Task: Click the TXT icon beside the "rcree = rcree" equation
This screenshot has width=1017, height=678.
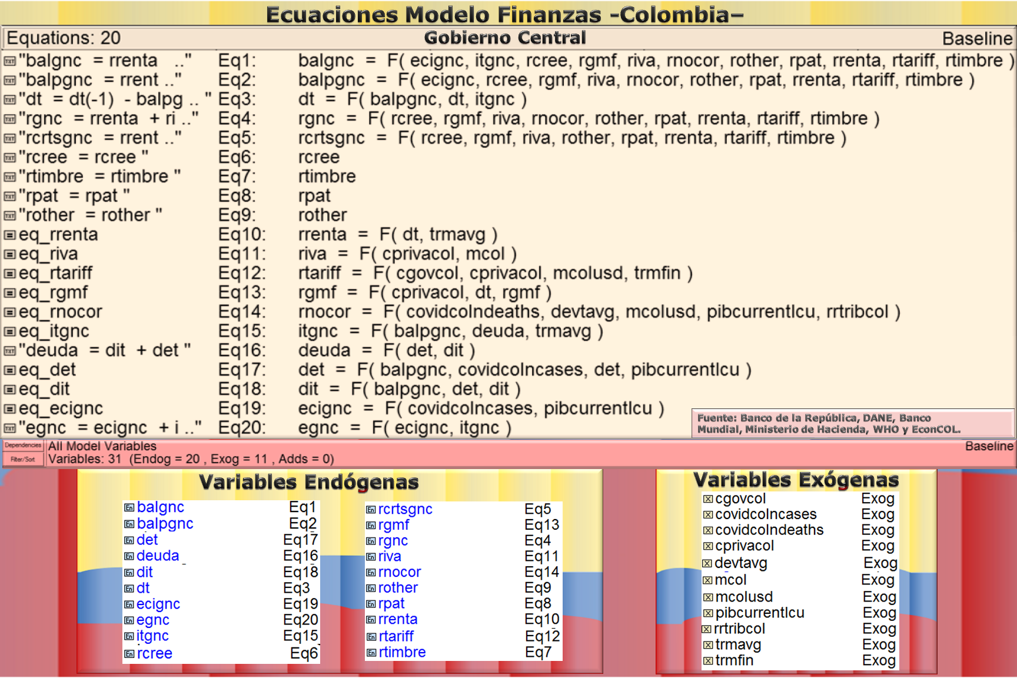Action: coord(9,158)
